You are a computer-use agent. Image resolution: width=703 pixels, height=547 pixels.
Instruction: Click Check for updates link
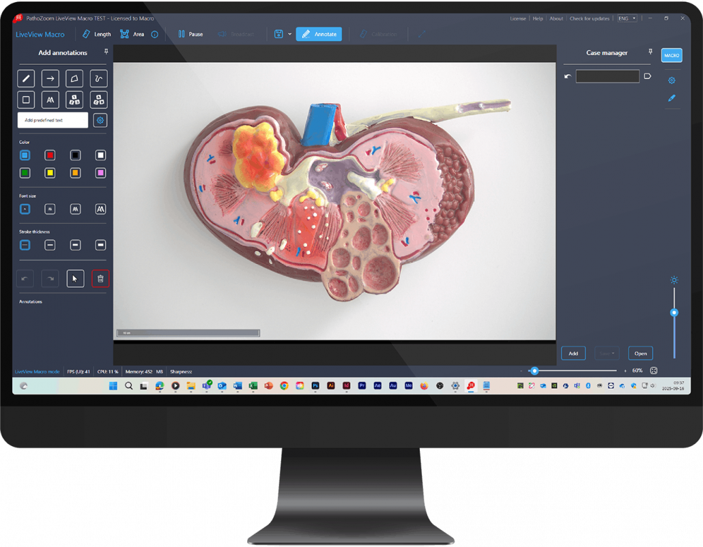[590, 18]
